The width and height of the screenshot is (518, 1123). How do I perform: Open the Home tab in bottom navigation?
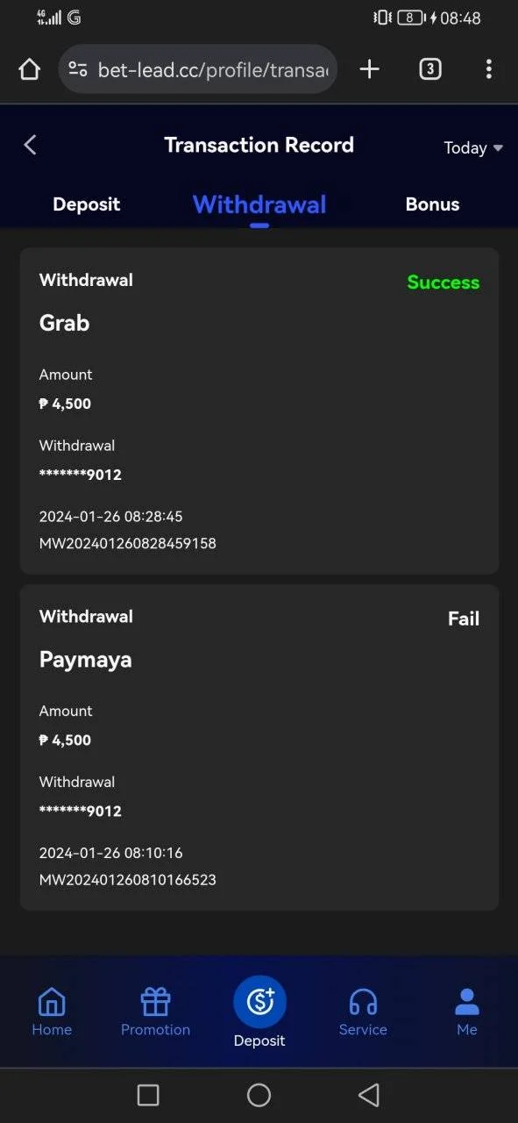point(52,1012)
